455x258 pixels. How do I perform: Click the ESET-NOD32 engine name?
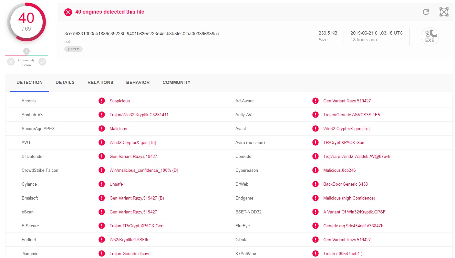tap(248, 212)
